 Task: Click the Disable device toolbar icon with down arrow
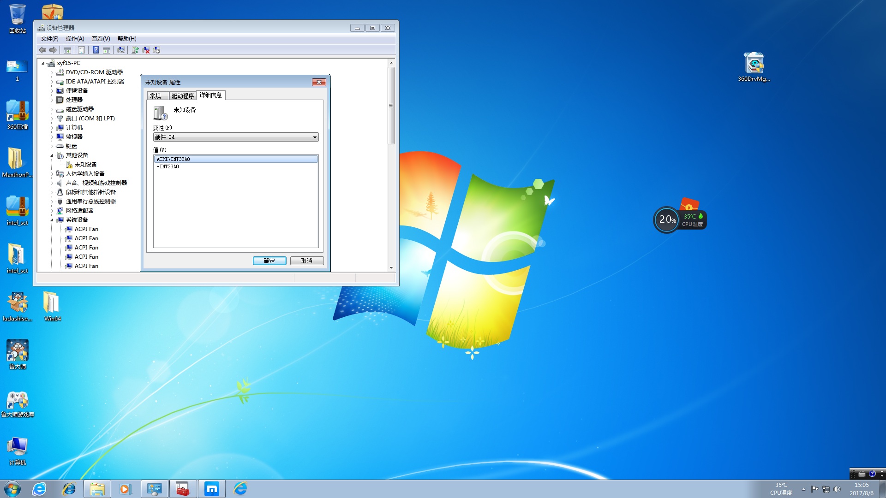[x=156, y=50]
